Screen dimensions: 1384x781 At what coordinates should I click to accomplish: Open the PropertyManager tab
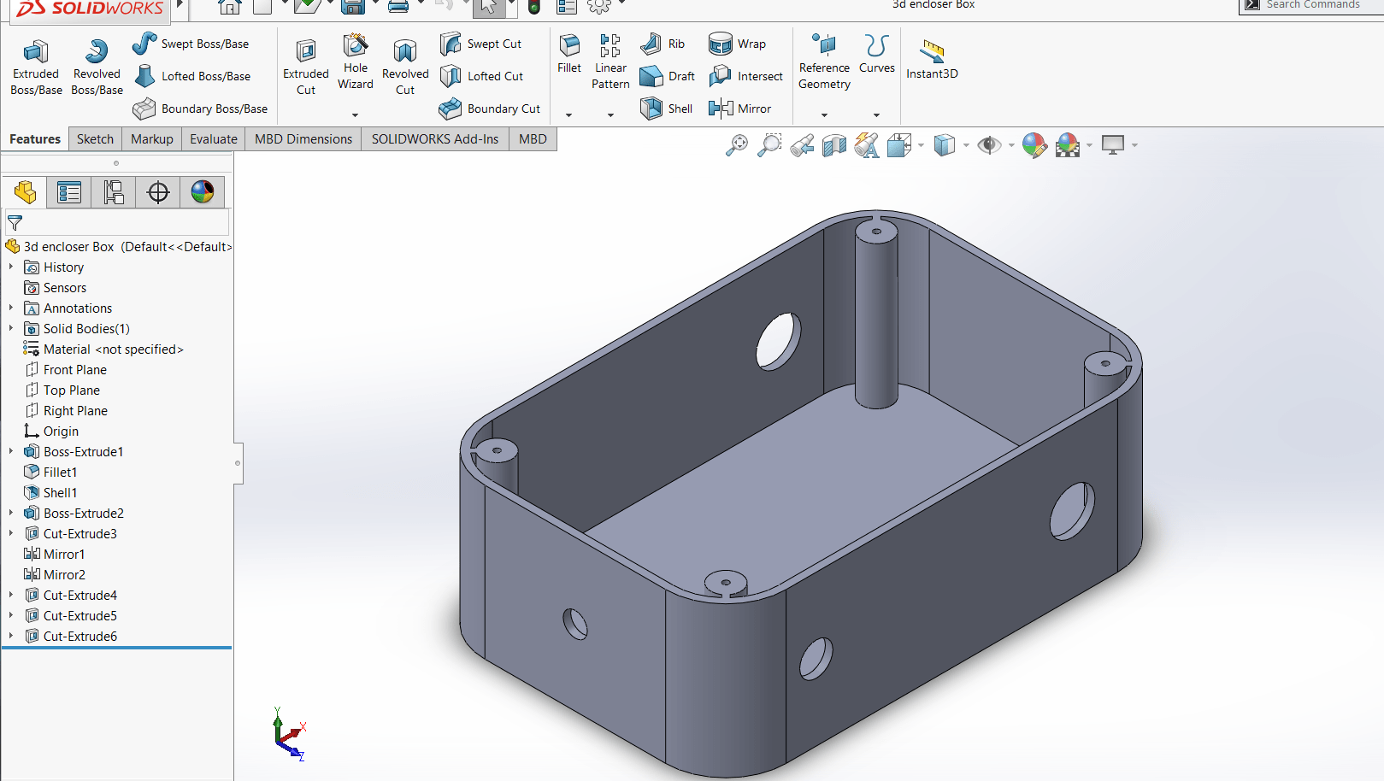[x=69, y=192]
